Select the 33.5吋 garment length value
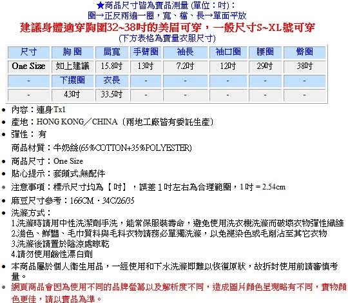The image size is (348, 303). click(112, 95)
